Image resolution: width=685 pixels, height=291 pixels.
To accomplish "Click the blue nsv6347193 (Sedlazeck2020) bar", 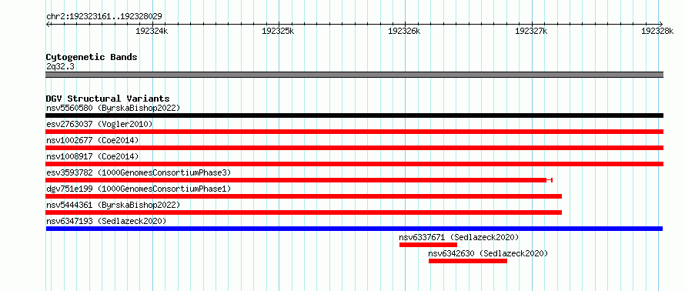I will point(354,229).
